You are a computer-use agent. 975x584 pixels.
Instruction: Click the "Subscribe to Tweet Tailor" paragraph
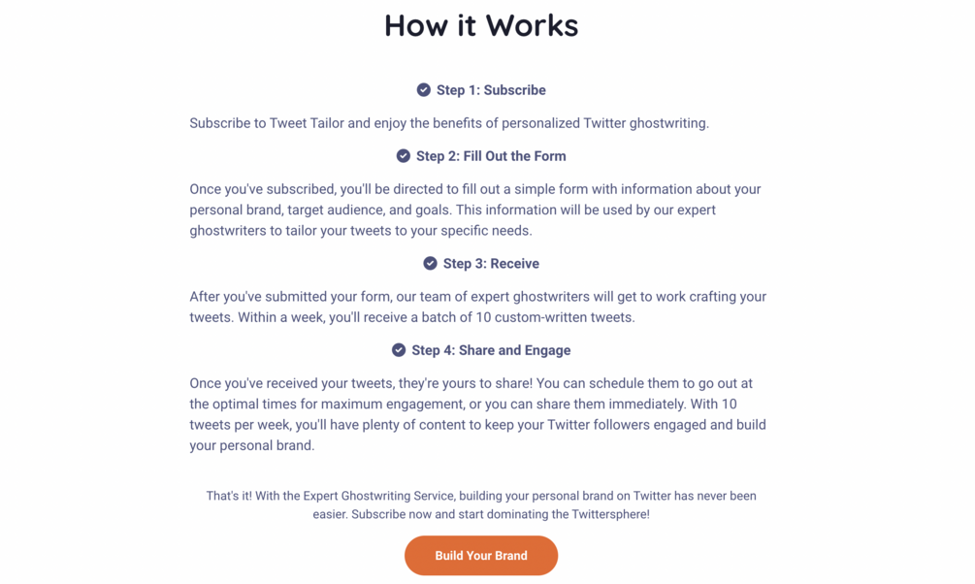click(449, 123)
